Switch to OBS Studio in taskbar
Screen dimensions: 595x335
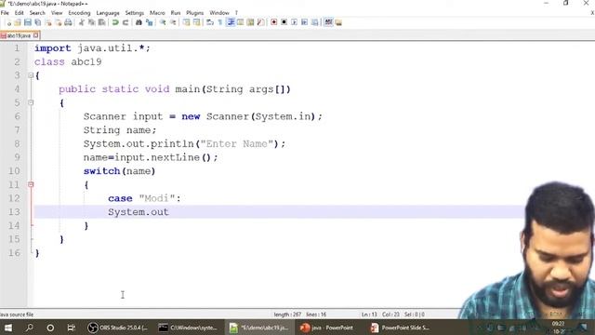[x=118, y=328]
